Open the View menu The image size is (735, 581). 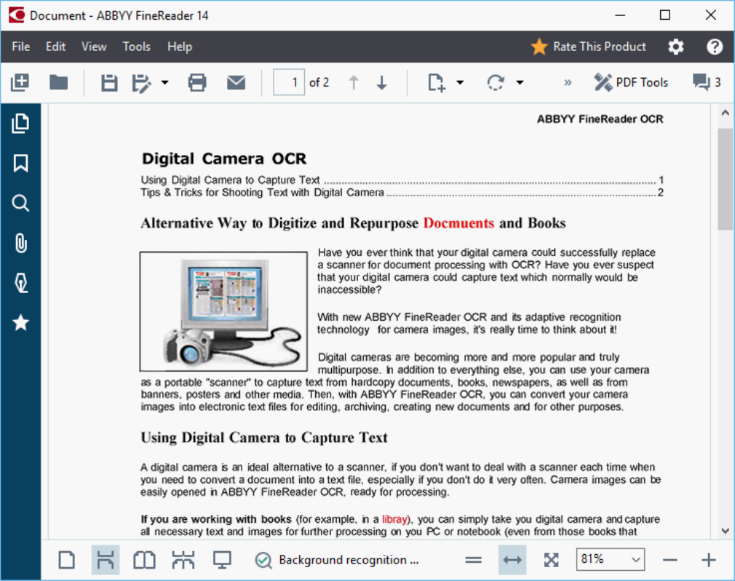coord(94,47)
